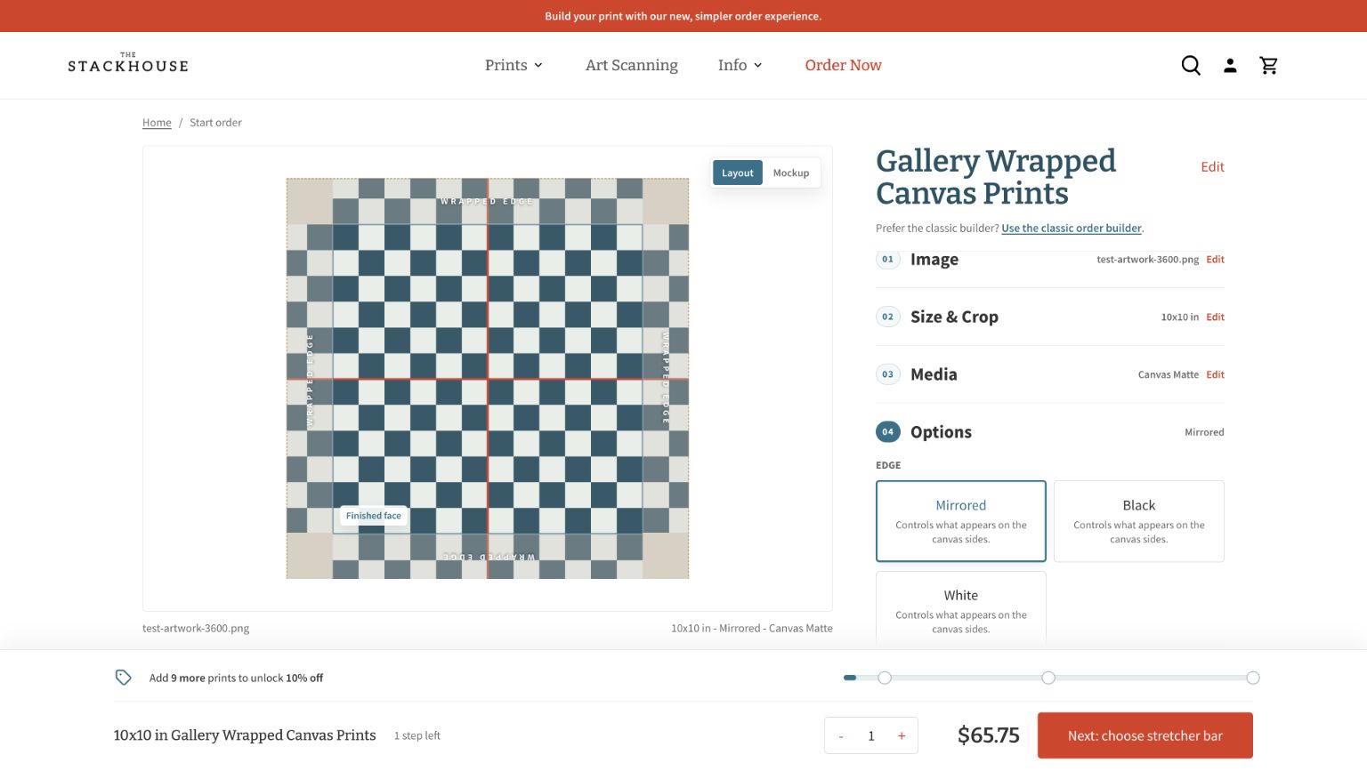The image size is (1367, 771).
Task: Open the search icon in header
Action: coord(1191,65)
